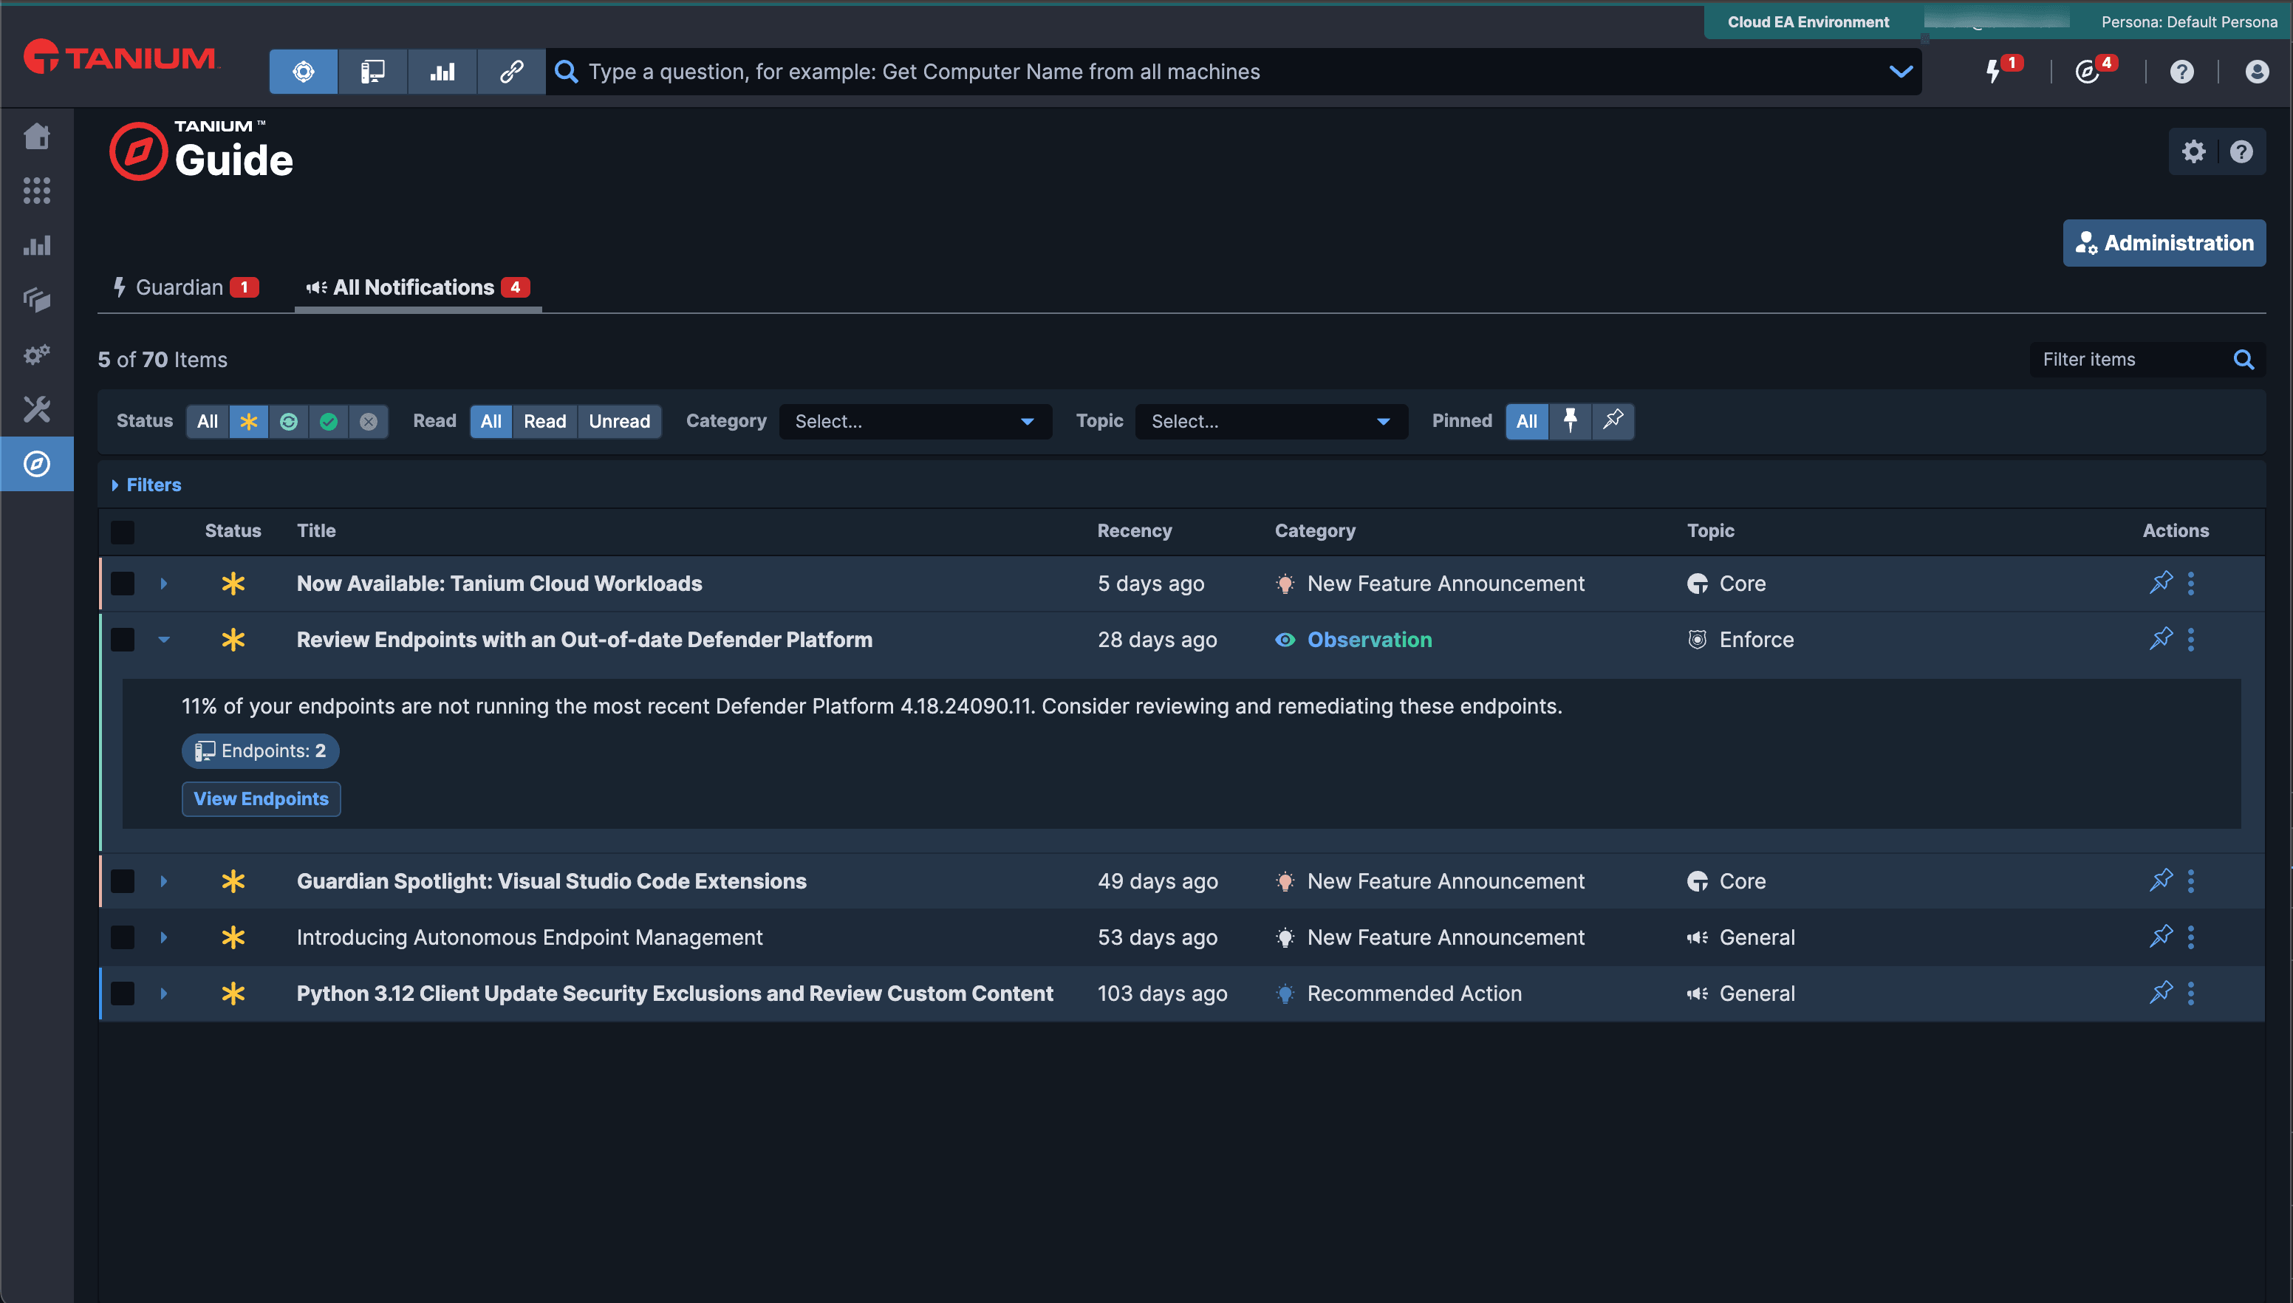
Task: Toggle the completed green checkmark status filter
Action: point(329,422)
